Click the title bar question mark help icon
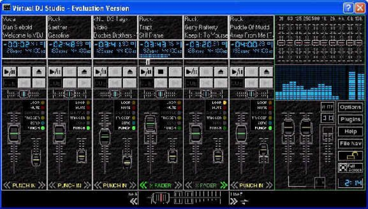Image resolution: width=368 pixels, height=209 pixels. coord(348,8)
